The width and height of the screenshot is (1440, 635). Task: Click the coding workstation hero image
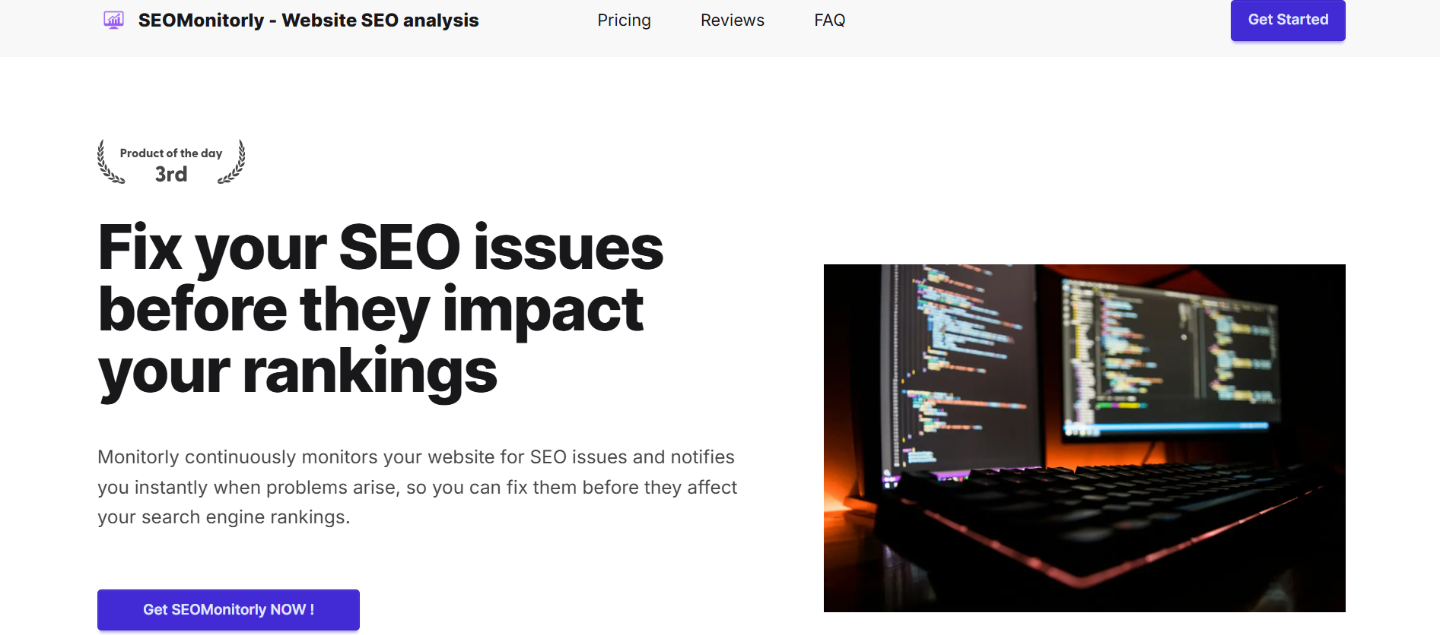click(x=1084, y=438)
